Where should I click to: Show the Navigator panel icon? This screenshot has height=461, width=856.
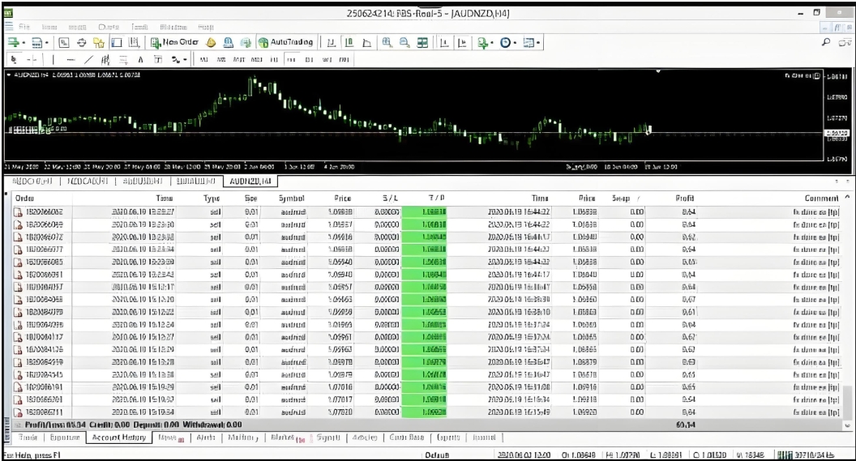100,42
